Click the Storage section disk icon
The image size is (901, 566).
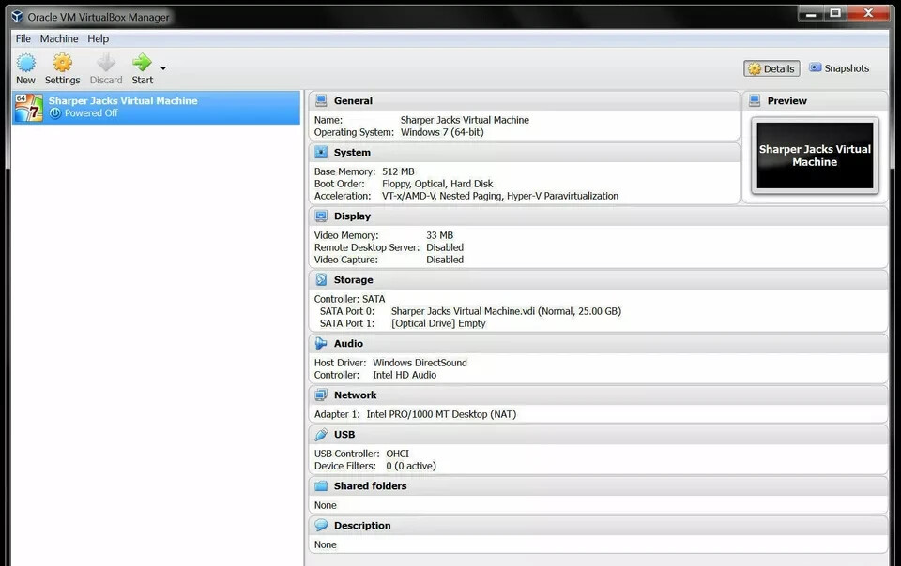point(321,279)
